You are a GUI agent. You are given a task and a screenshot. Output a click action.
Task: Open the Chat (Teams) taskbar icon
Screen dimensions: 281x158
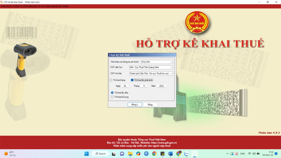click(122, 154)
